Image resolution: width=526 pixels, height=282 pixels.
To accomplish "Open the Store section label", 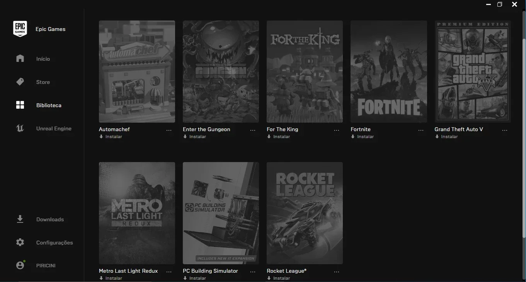I will (43, 82).
